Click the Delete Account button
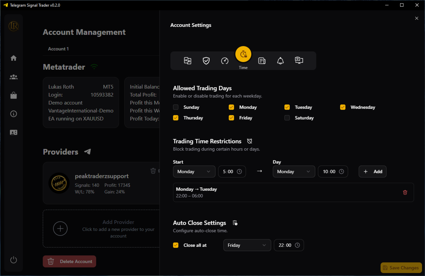Image resolution: width=425 pixels, height=276 pixels. pos(70,261)
